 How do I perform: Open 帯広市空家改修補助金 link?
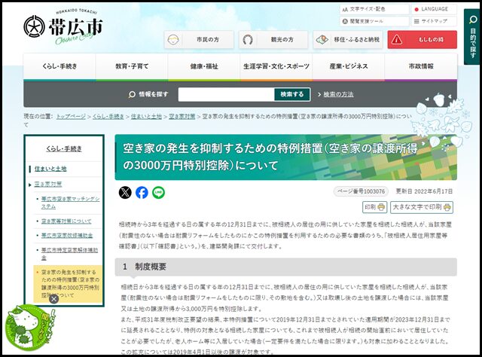point(67,236)
